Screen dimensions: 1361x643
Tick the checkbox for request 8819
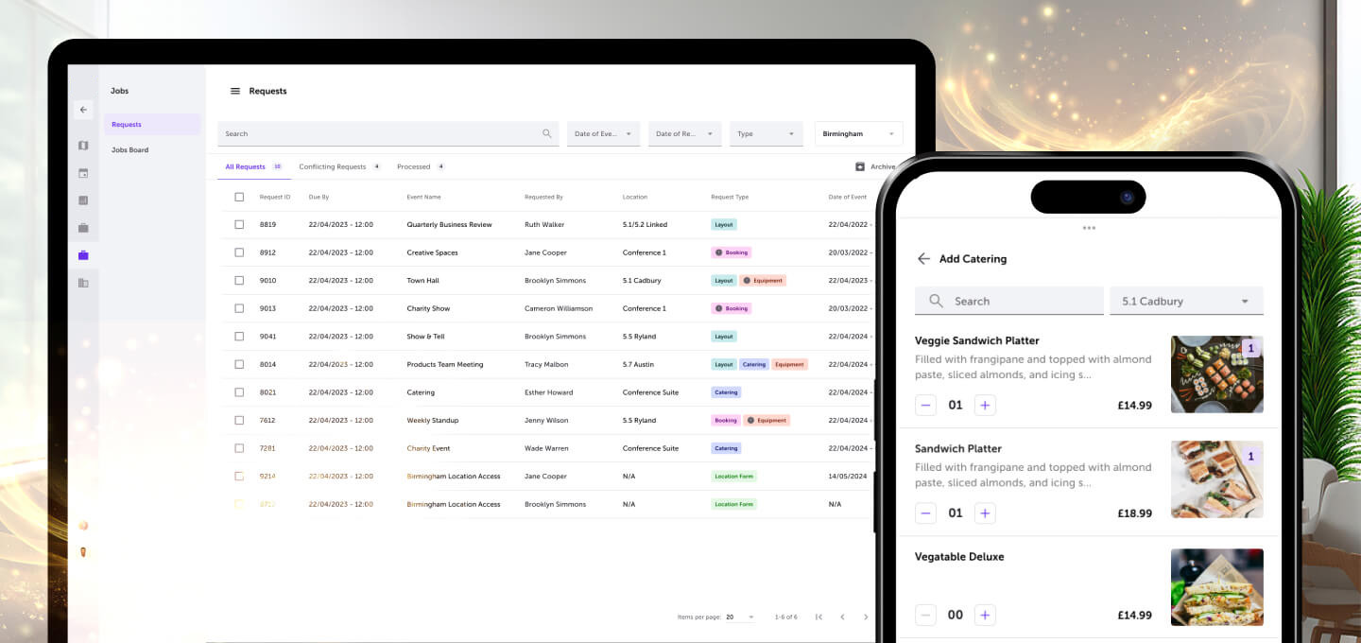tap(239, 225)
